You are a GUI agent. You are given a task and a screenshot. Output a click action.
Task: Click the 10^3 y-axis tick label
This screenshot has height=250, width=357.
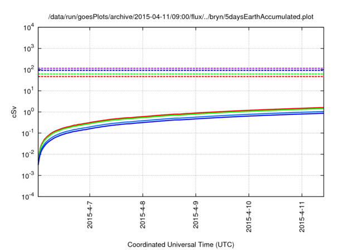pyautogui.click(x=28, y=49)
